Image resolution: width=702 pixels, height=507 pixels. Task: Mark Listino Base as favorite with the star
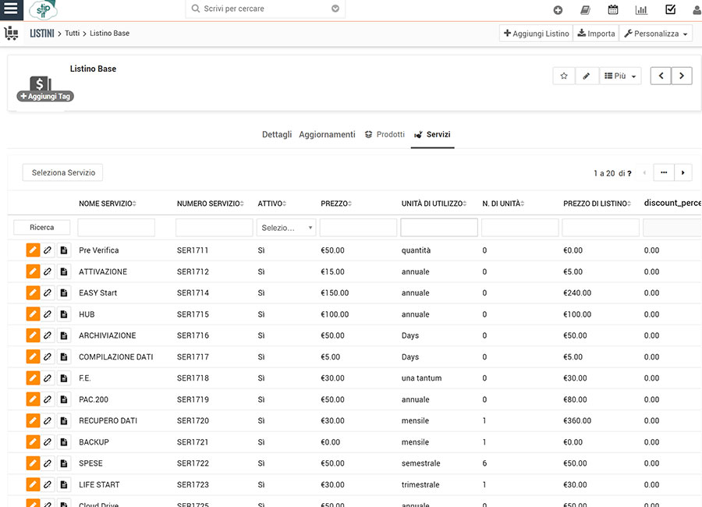(x=563, y=75)
